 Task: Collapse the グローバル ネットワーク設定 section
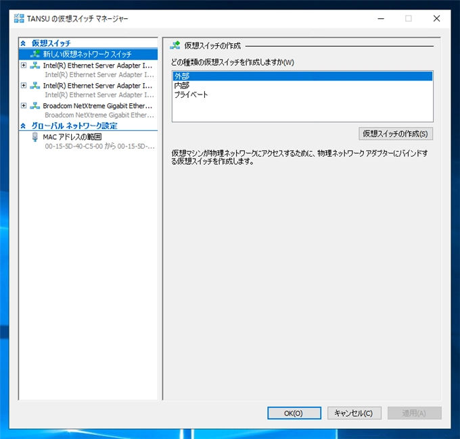click(23, 126)
